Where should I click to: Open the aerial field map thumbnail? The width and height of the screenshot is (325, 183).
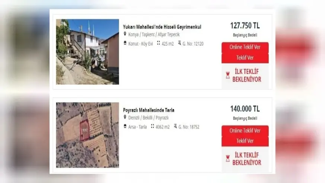coord(87,135)
